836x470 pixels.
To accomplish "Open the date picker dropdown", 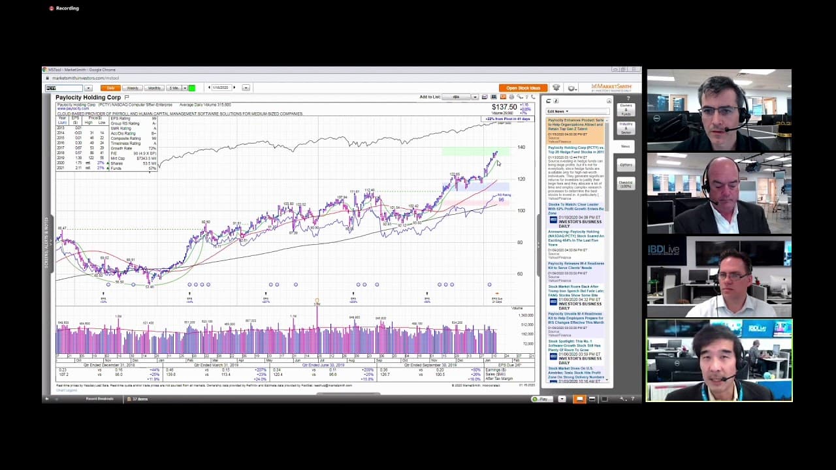I will (x=246, y=87).
